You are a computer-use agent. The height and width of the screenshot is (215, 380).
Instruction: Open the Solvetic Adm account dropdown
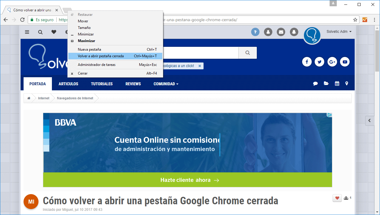pyautogui.click(x=339, y=31)
